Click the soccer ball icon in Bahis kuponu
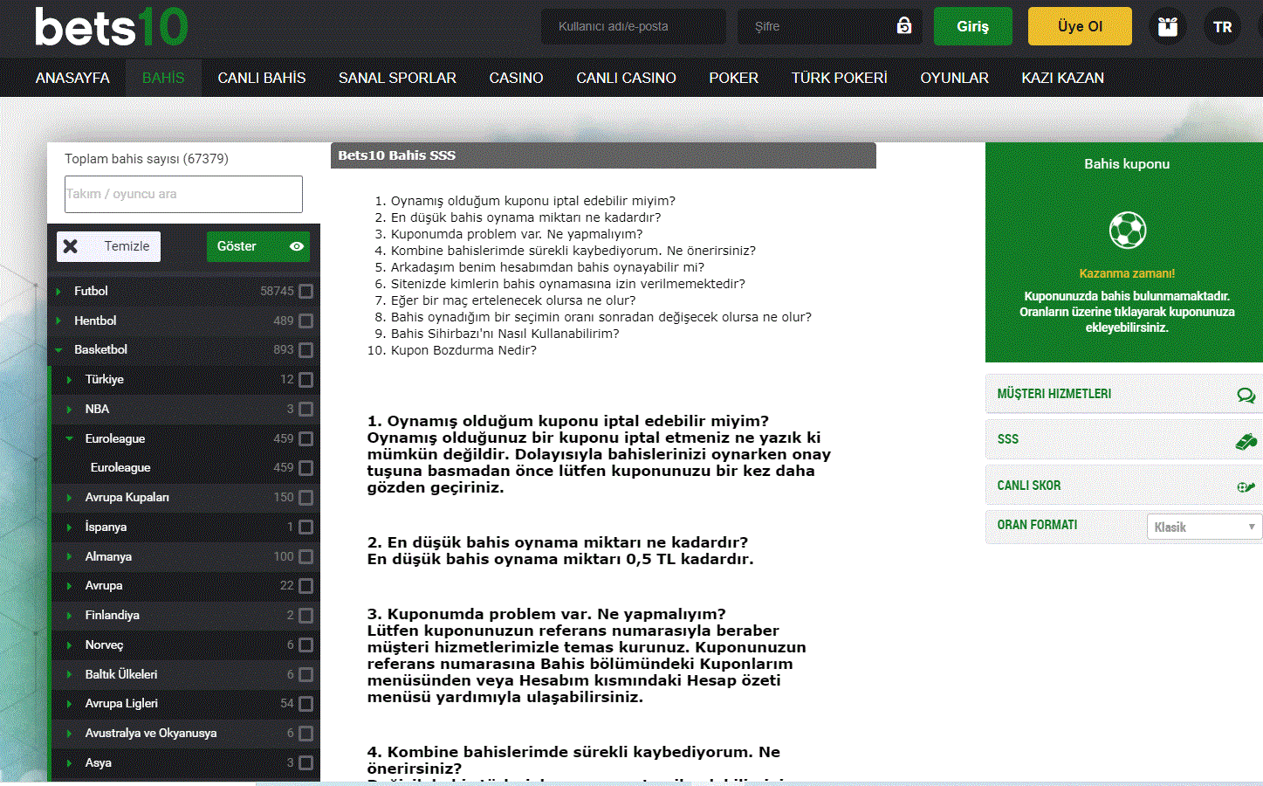Screen dimensions: 1263x786 coord(1127,231)
